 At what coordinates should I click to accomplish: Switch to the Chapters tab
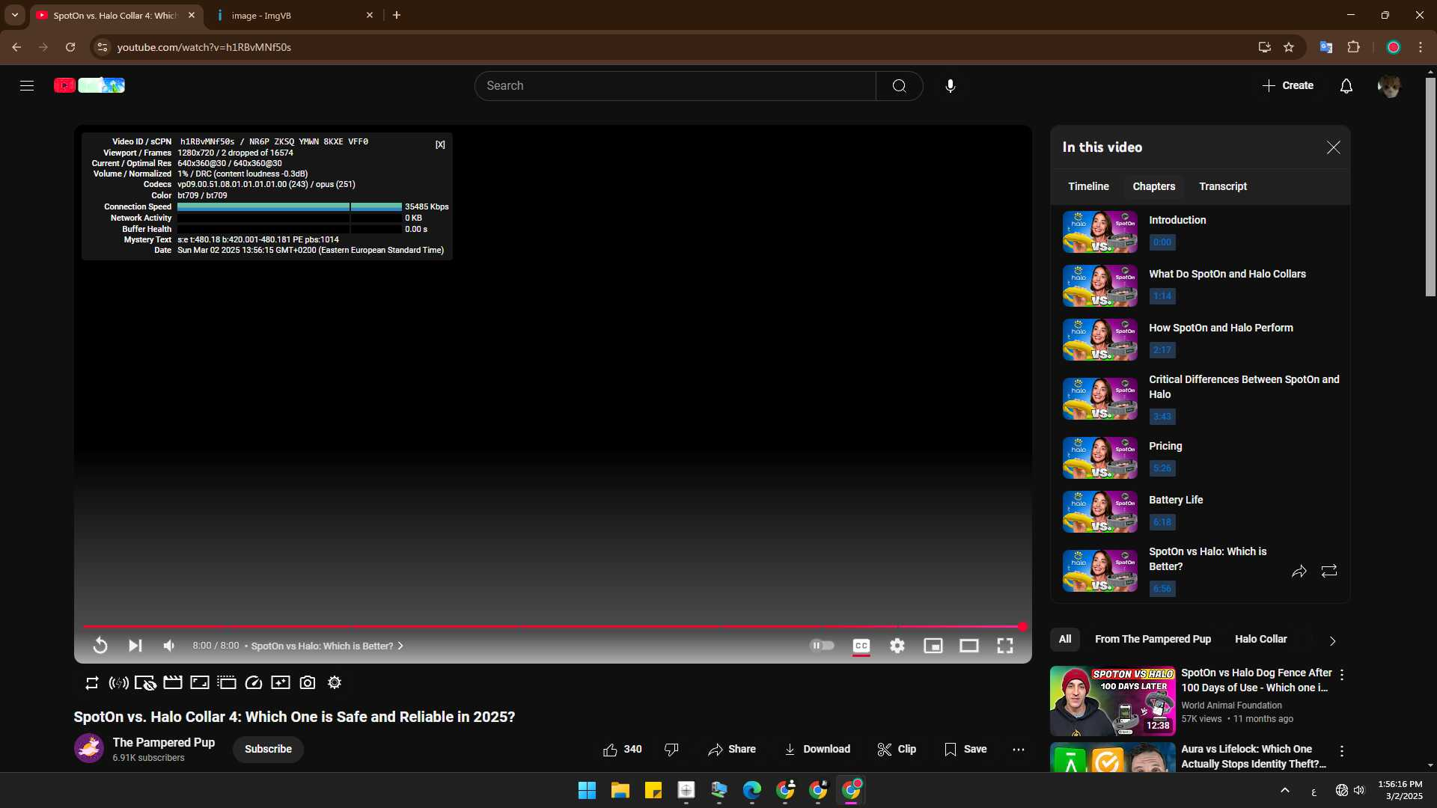pyautogui.click(x=1153, y=186)
